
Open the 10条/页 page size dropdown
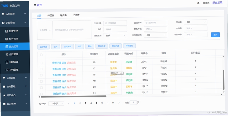(x=56, y=103)
